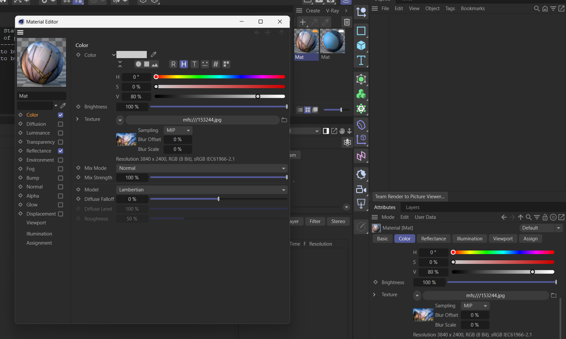The width and height of the screenshot is (566, 339).
Task: Select the Rectangle spline tool
Action: (361, 31)
